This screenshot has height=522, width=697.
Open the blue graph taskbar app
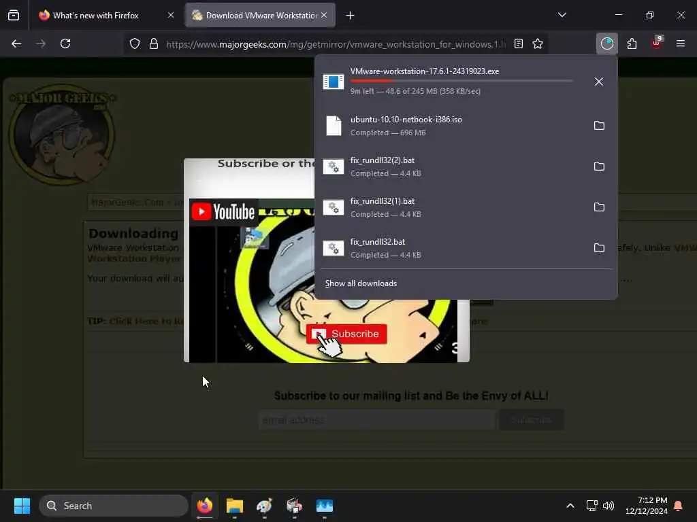pyautogui.click(x=325, y=506)
